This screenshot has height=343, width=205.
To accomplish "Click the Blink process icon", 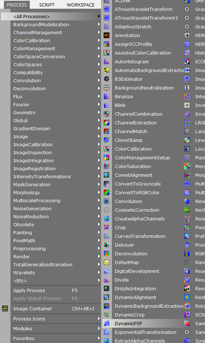I will coord(106,105).
